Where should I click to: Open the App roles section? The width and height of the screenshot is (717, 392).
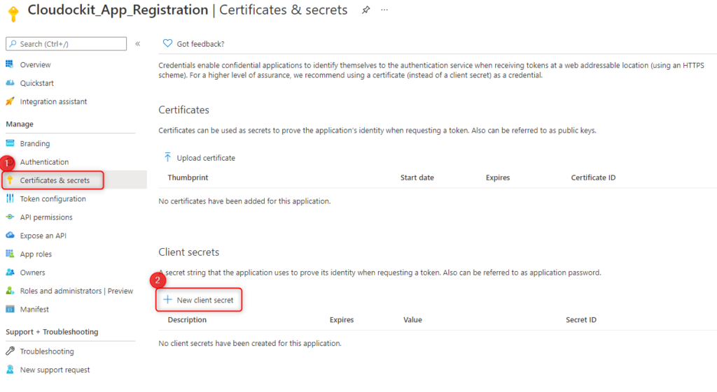36,254
